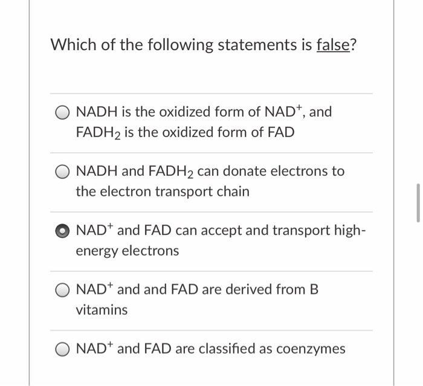This screenshot has height=386, width=423.
Task: Select the radio button for 'NADH is the oxidized form'
Action: point(62,112)
